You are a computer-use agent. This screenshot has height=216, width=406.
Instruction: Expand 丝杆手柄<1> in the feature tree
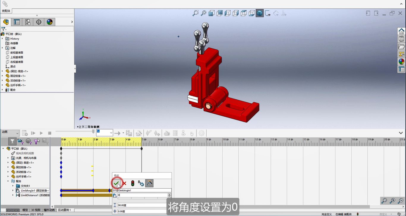(2, 85)
